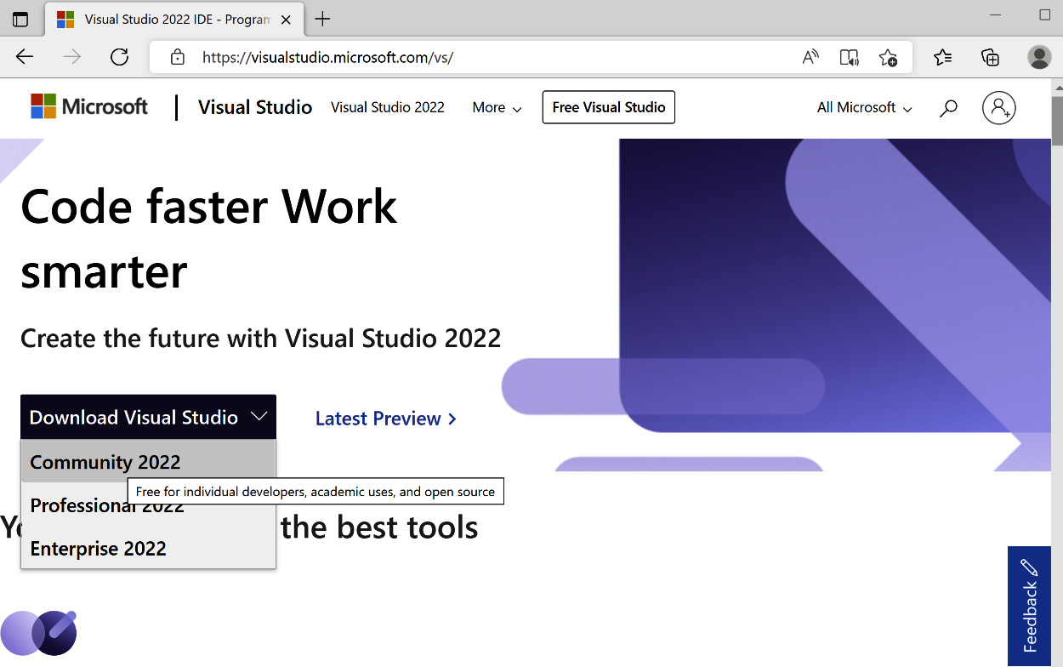Add this page to favorites
This screenshot has width=1063, height=667.
tap(888, 57)
